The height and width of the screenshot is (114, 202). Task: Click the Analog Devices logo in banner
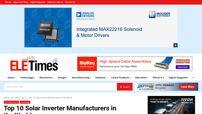pyautogui.click(x=86, y=16)
